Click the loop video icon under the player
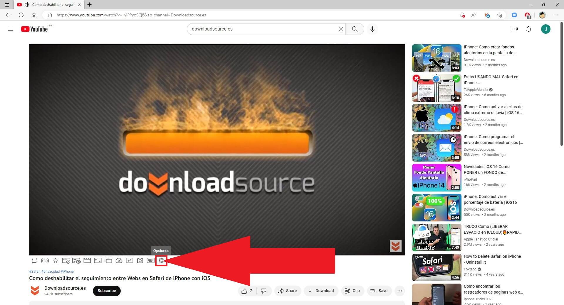The height and width of the screenshot is (305, 564). tap(34, 260)
